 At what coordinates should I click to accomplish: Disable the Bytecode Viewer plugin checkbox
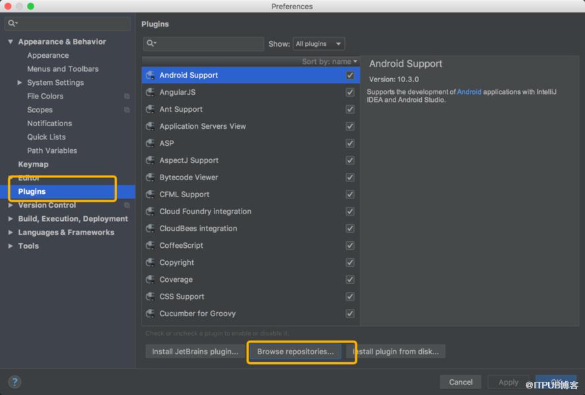350,177
